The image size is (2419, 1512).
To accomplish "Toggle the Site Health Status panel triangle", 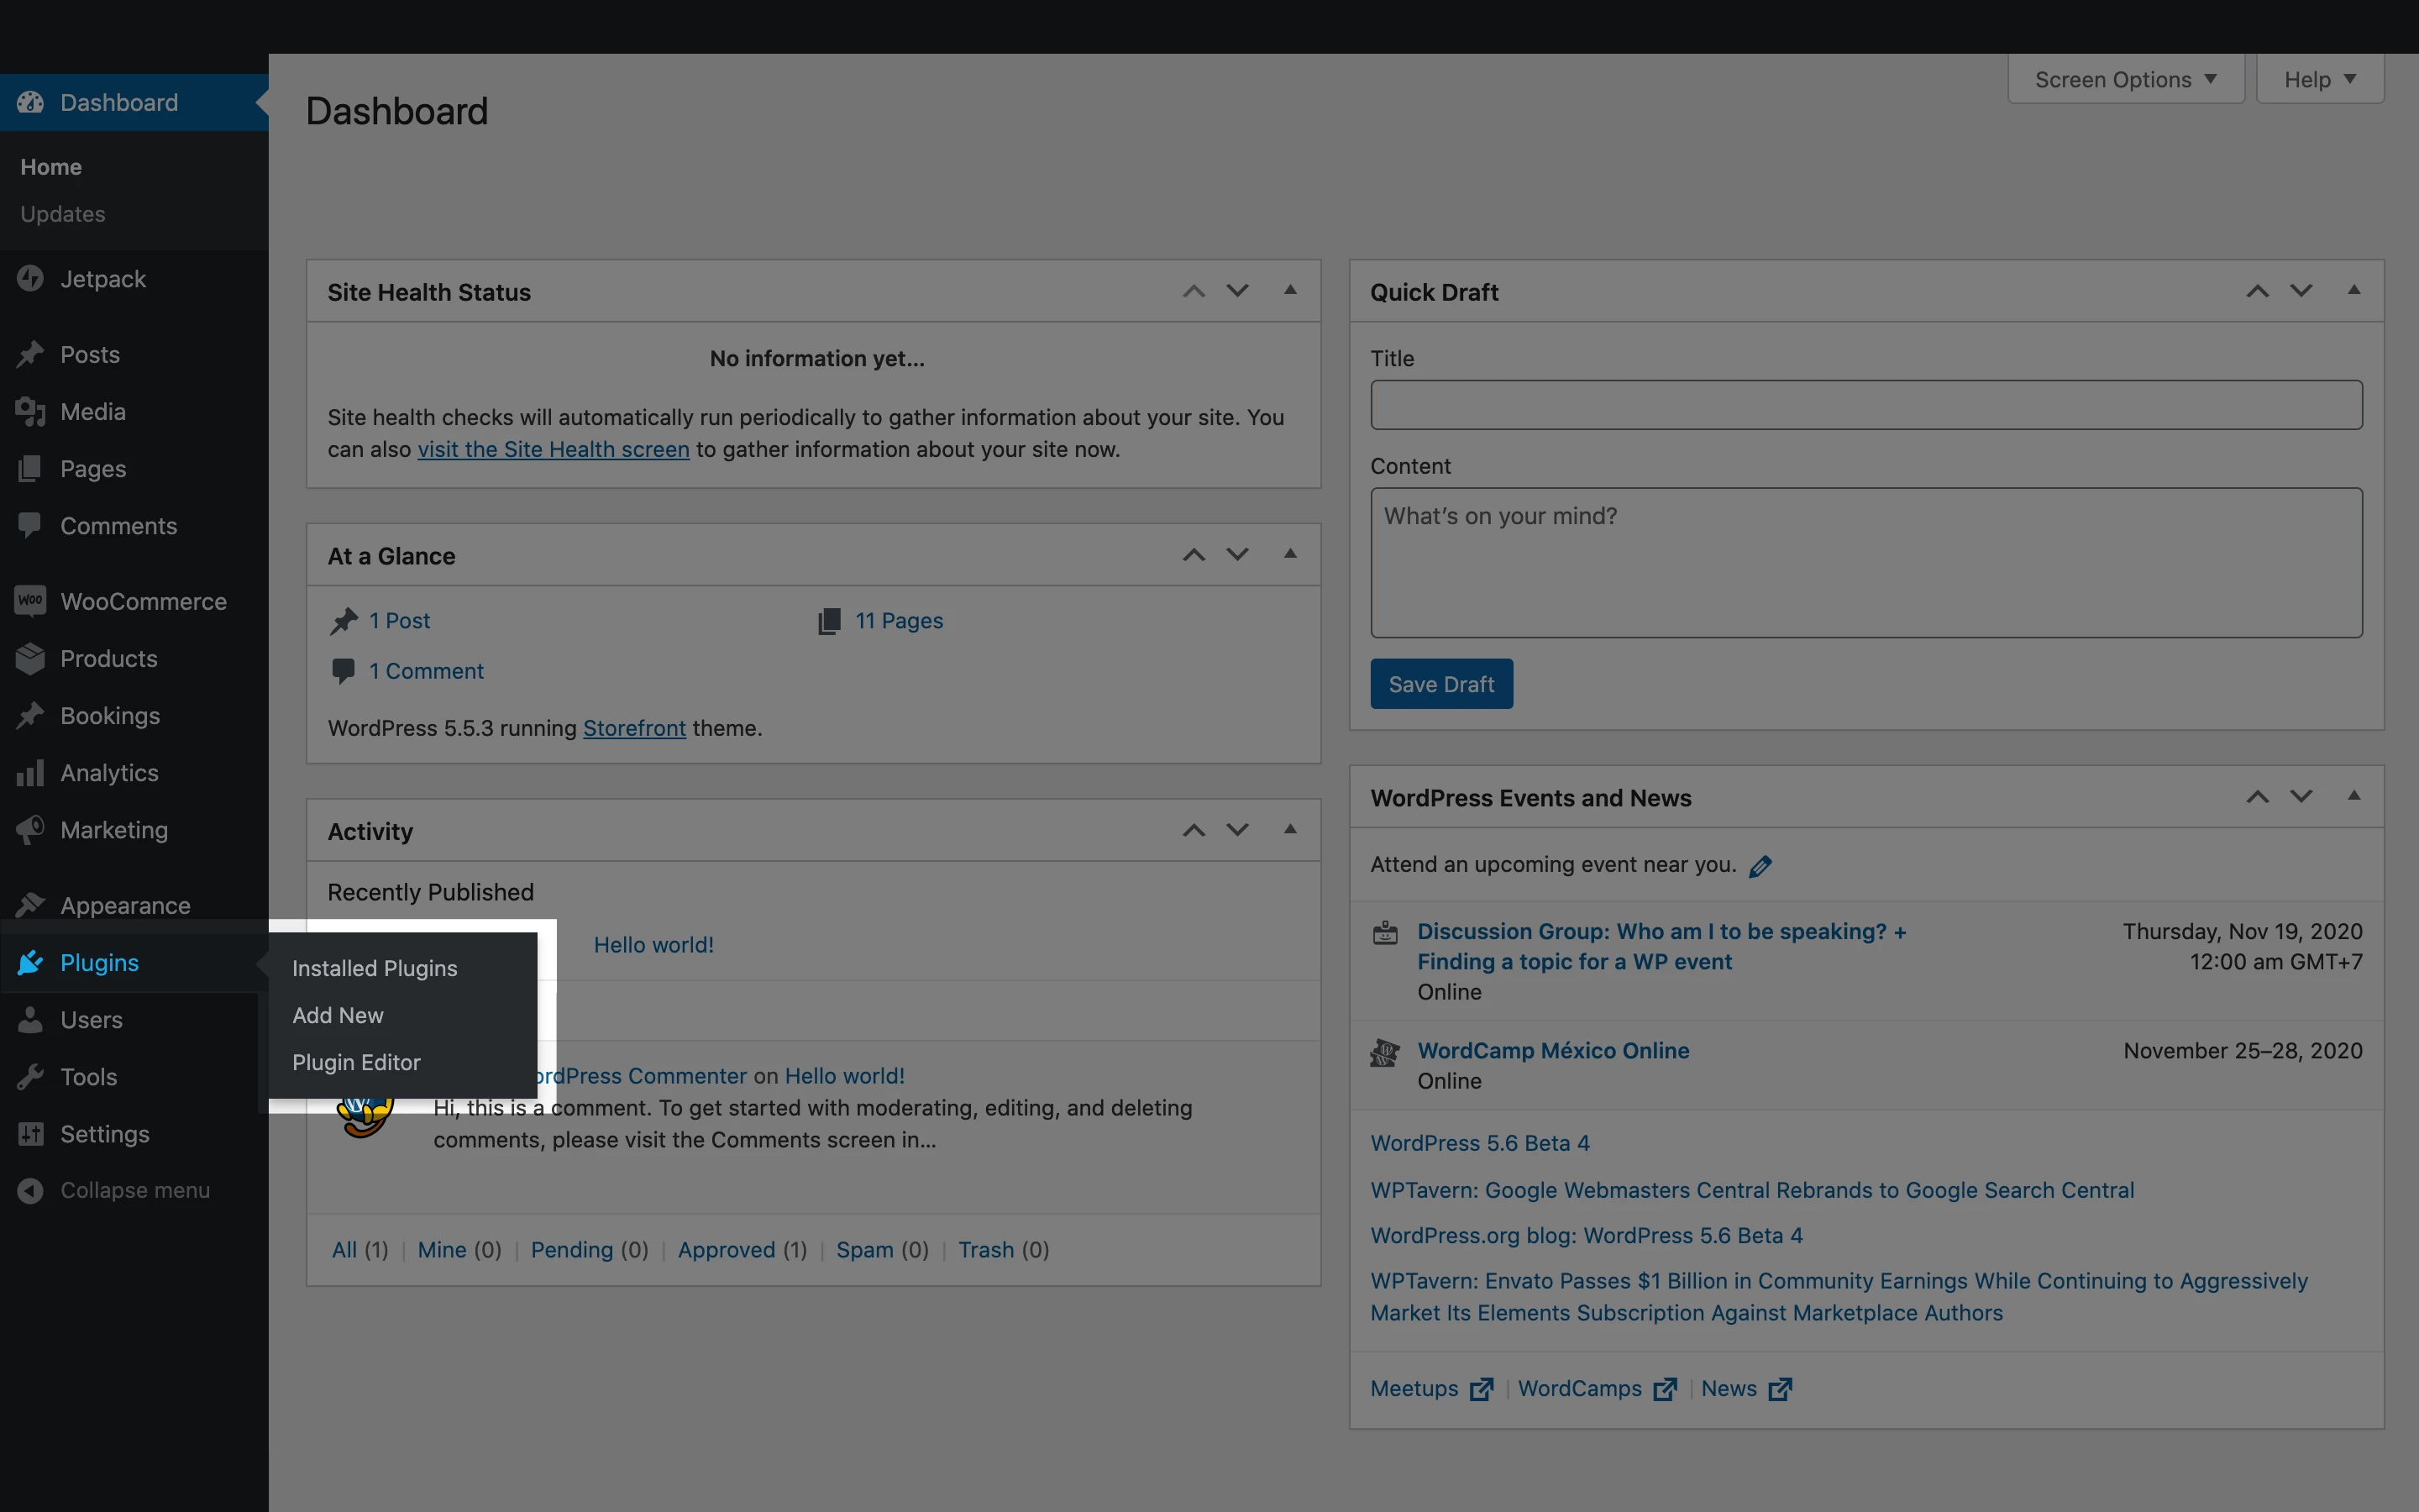I will (x=1289, y=291).
